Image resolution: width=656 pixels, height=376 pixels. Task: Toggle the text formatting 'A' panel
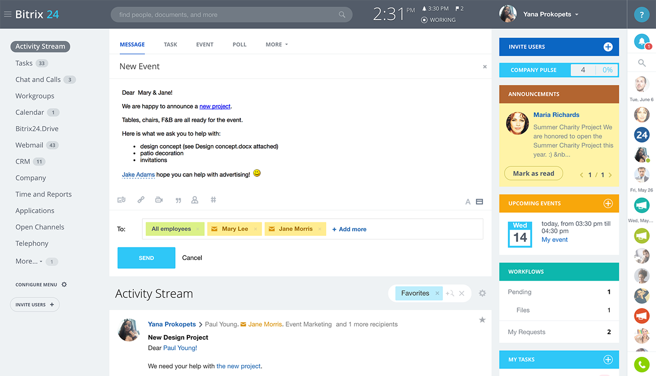(x=468, y=202)
